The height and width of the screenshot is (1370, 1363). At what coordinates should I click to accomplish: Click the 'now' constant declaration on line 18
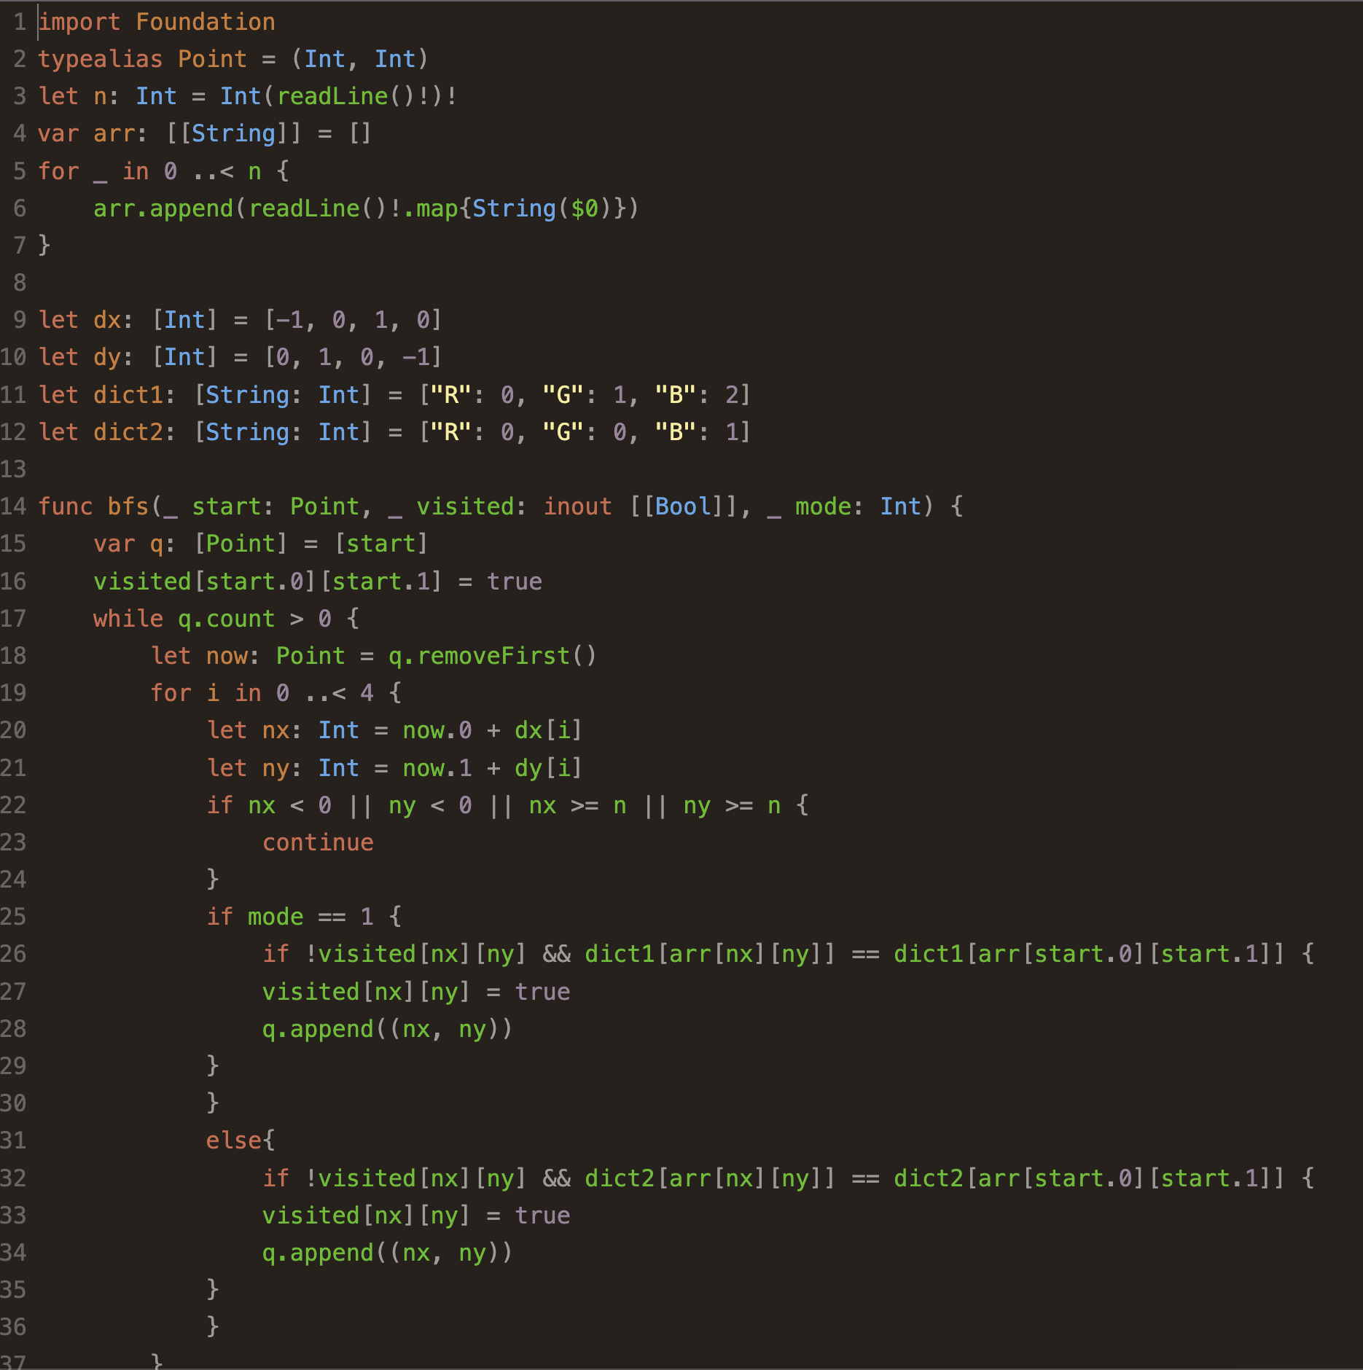tap(227, 656)
